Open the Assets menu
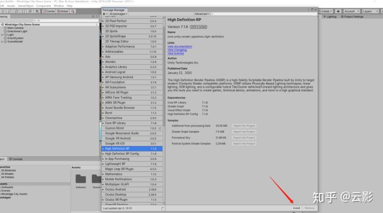Viewport: 383px width, 213px height. pos(11,5)
